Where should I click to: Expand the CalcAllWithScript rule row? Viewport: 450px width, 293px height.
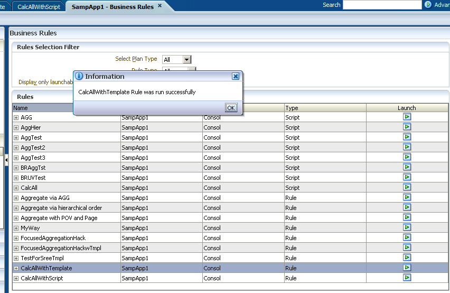(x=16, y=278)
